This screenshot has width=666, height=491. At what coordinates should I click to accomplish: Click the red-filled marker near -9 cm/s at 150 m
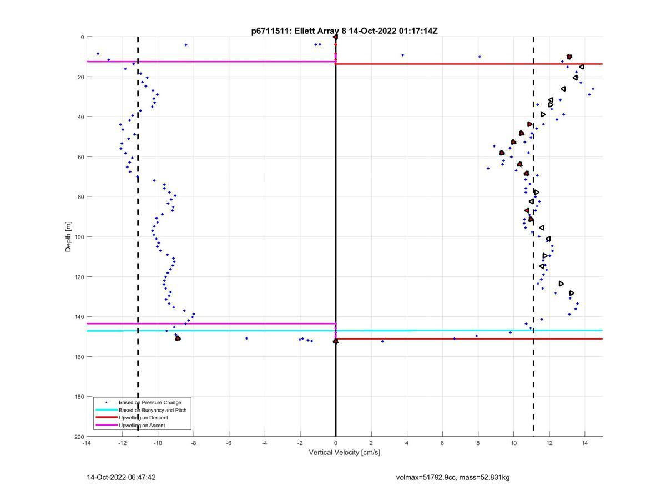pos(178,338)
